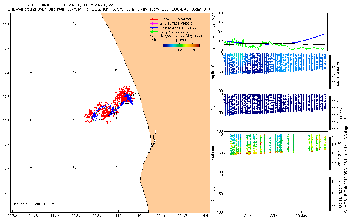The height and width of the screenshot is (219, 350).
Task: Select the '25cm/s swim vector' legend label
Action: (175, 19)
